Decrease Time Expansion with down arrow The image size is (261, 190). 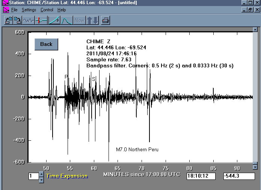click(x=41, y=180)
